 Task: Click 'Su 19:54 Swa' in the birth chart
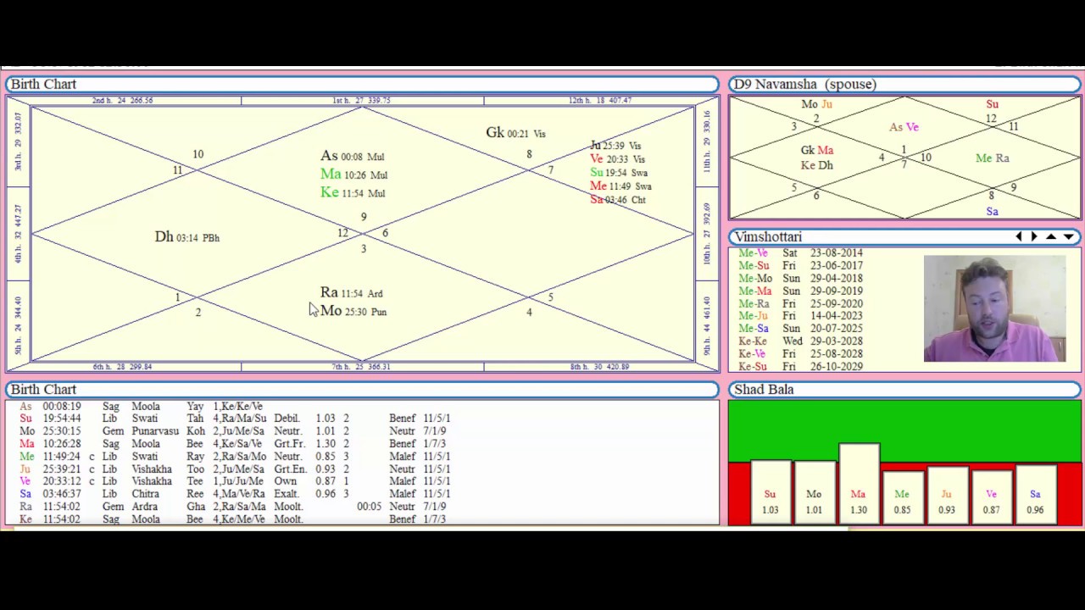(x=620, y=173)
